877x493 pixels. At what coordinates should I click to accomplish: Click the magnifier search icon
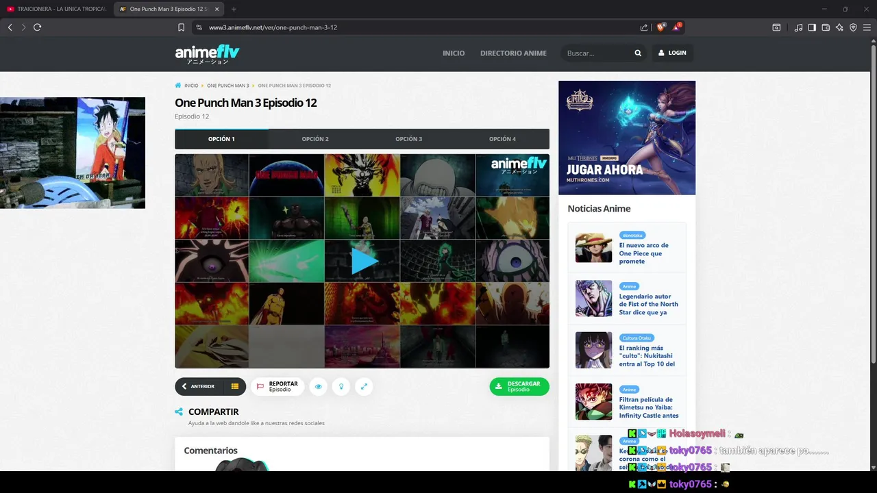[x=638, y=53]
